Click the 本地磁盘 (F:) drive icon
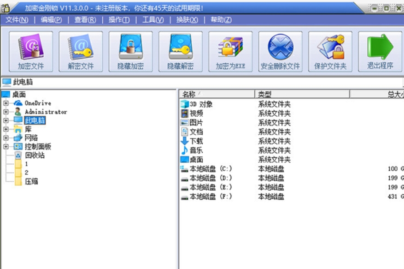 (184, 197)
